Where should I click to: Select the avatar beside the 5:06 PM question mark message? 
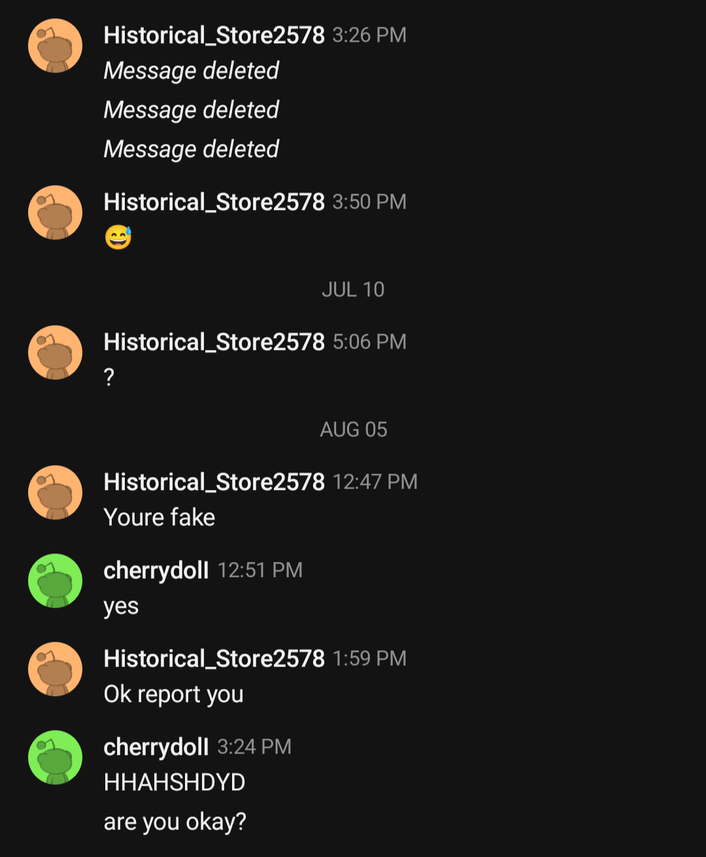56,353
